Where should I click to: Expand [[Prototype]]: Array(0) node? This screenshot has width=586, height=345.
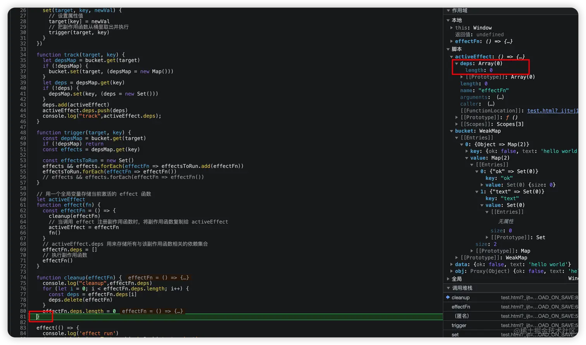tap(462, 77)
